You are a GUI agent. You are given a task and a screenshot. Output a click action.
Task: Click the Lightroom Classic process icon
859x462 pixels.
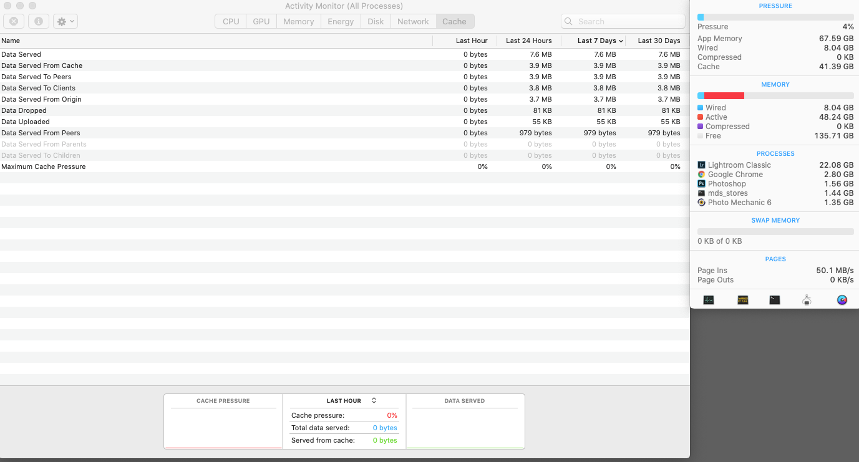(x=701, y=165)
